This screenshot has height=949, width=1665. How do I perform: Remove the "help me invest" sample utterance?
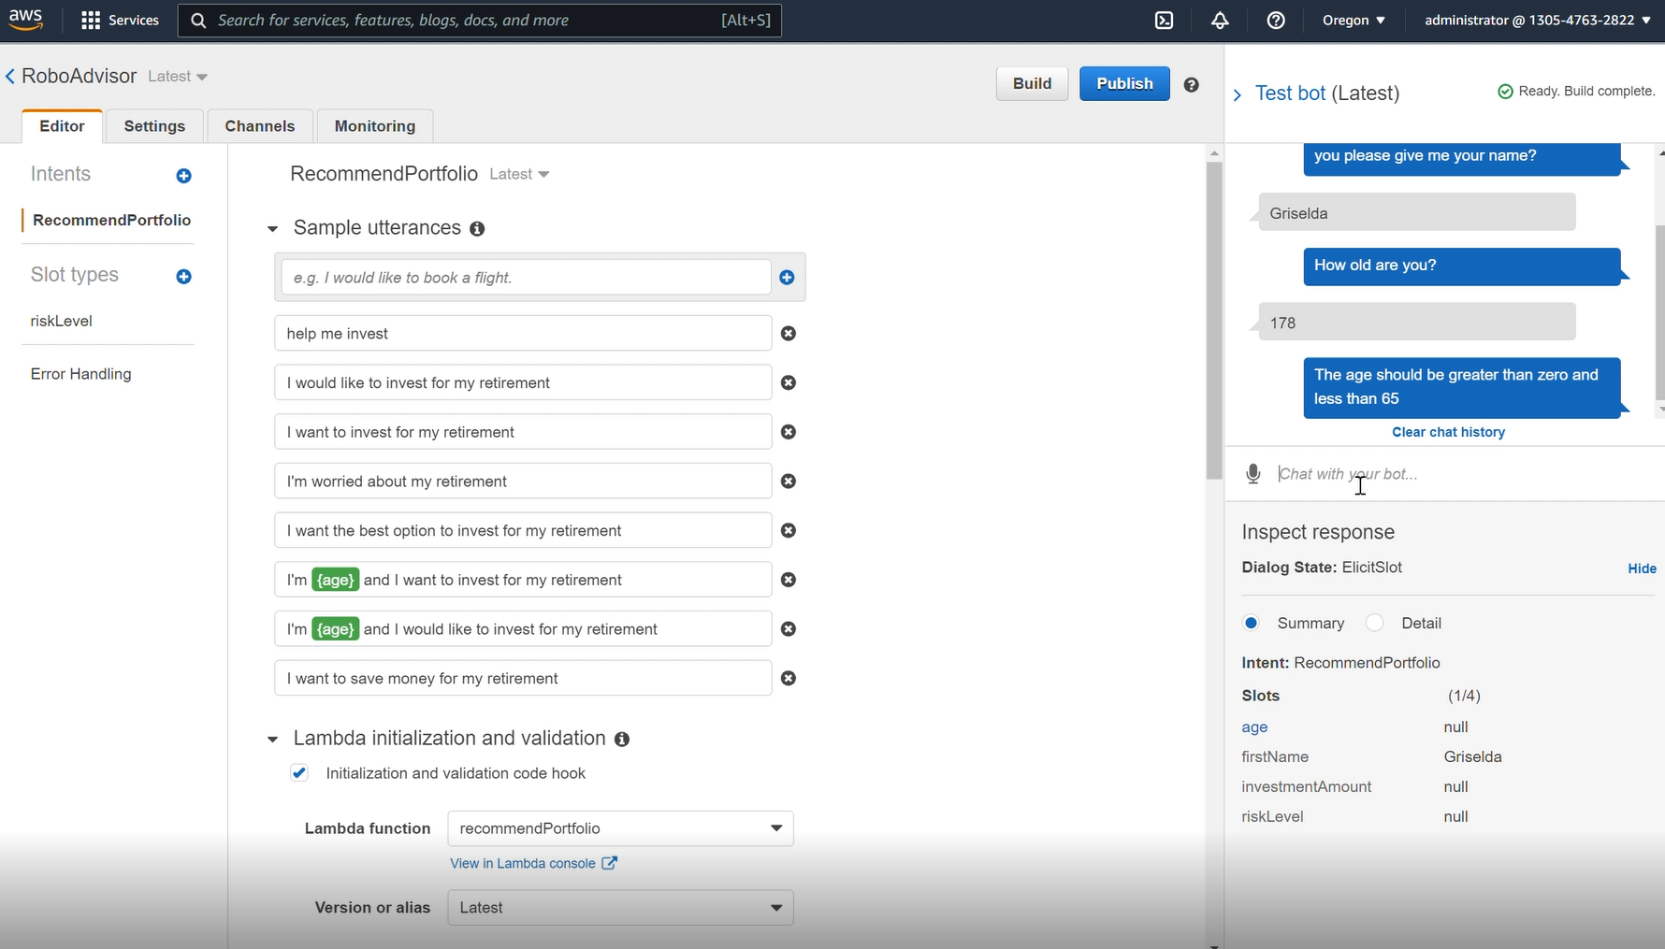(789, 333)
